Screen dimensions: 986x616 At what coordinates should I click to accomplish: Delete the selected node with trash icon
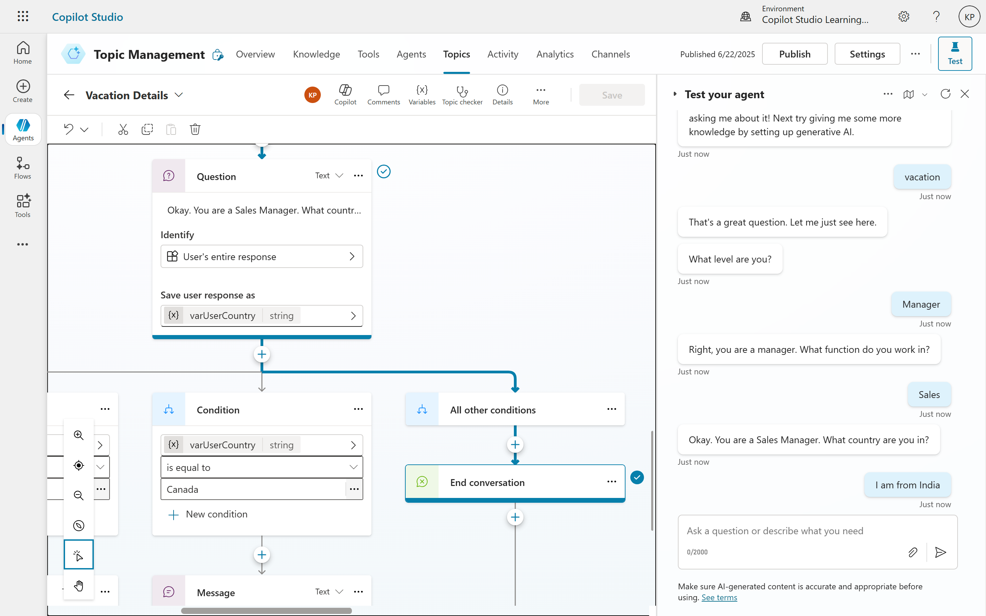[195, 130]
